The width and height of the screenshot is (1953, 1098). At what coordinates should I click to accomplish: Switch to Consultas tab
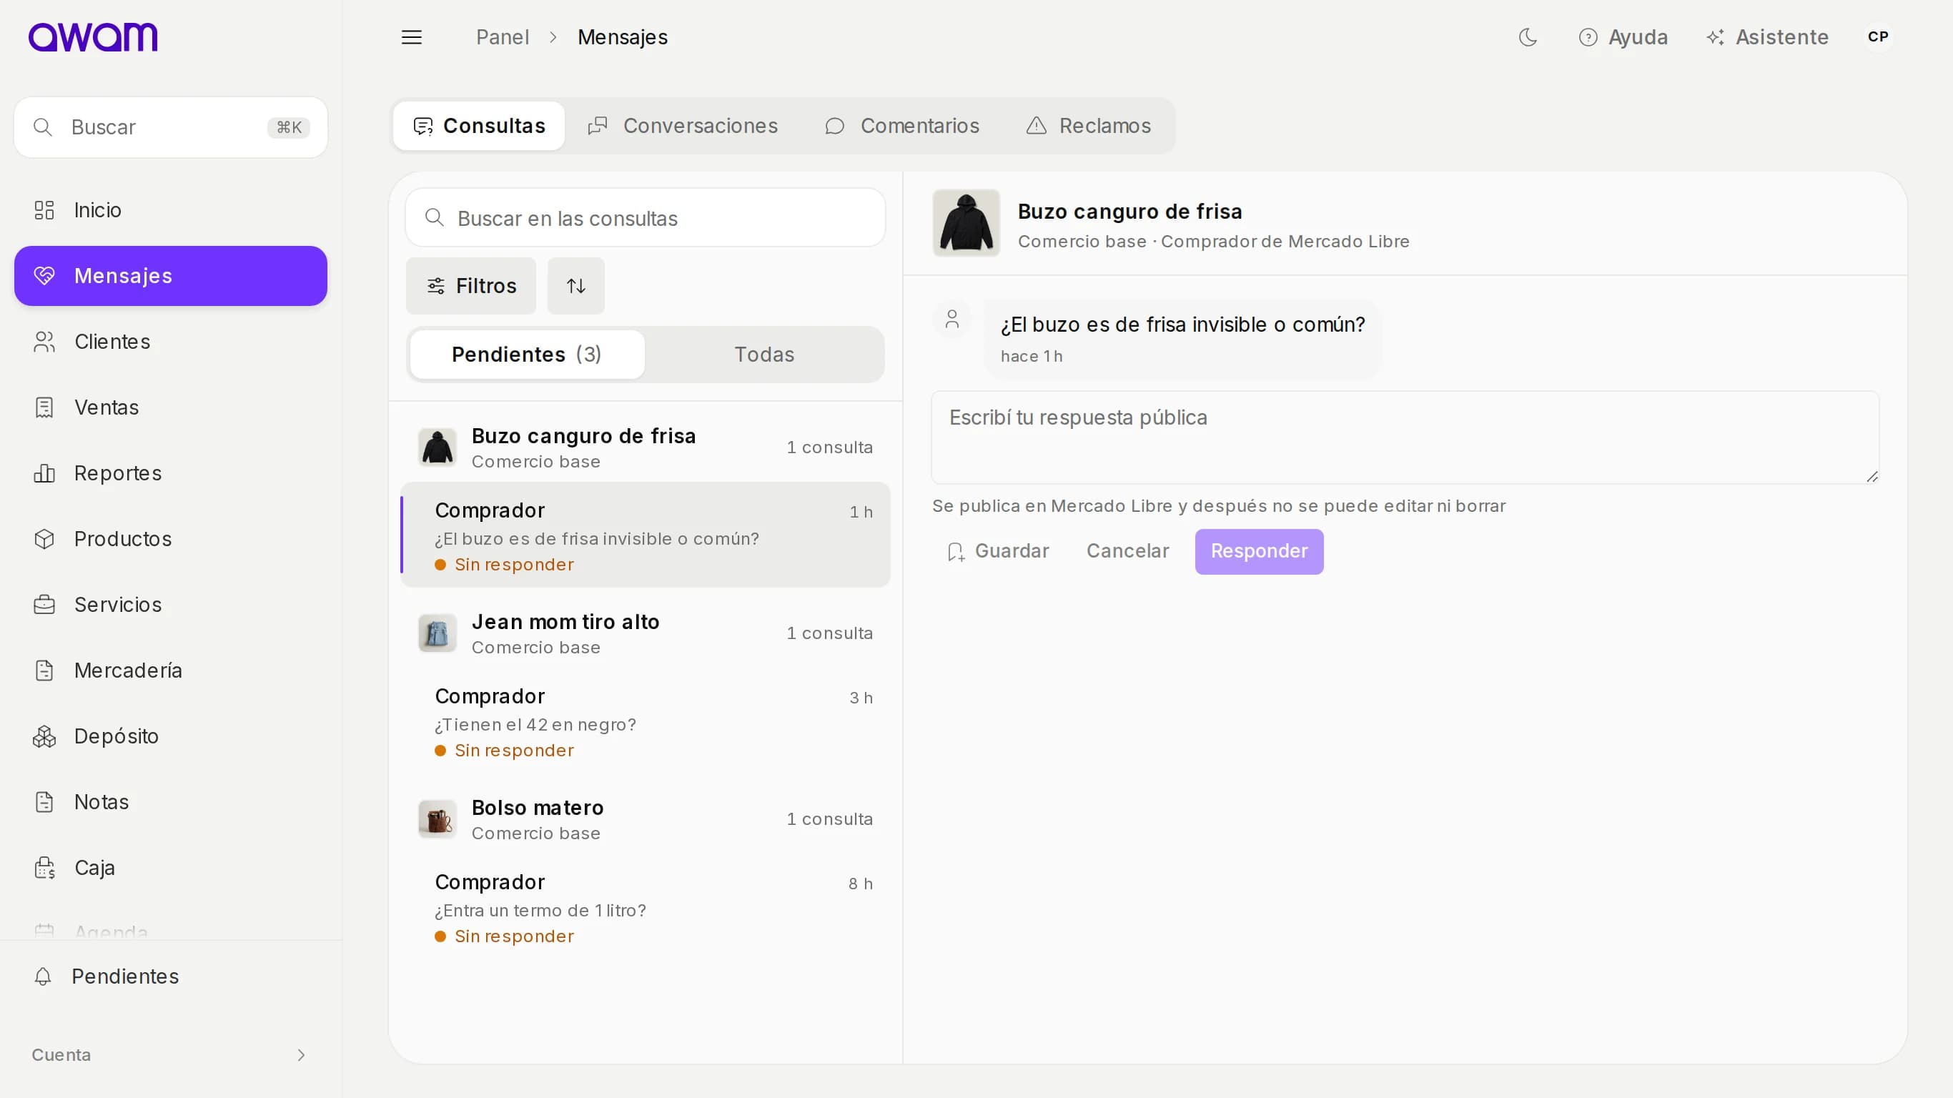coord(479,126)
